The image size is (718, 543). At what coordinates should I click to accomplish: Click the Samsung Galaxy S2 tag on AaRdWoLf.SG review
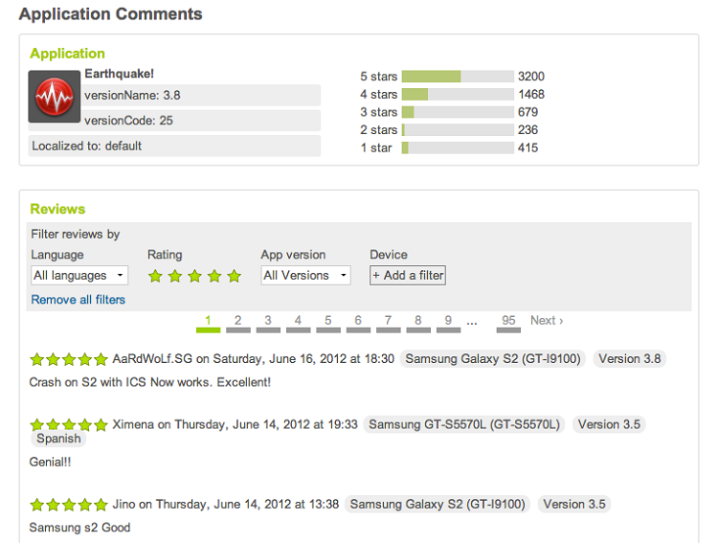pyautogui.click(x=492, y=359)
